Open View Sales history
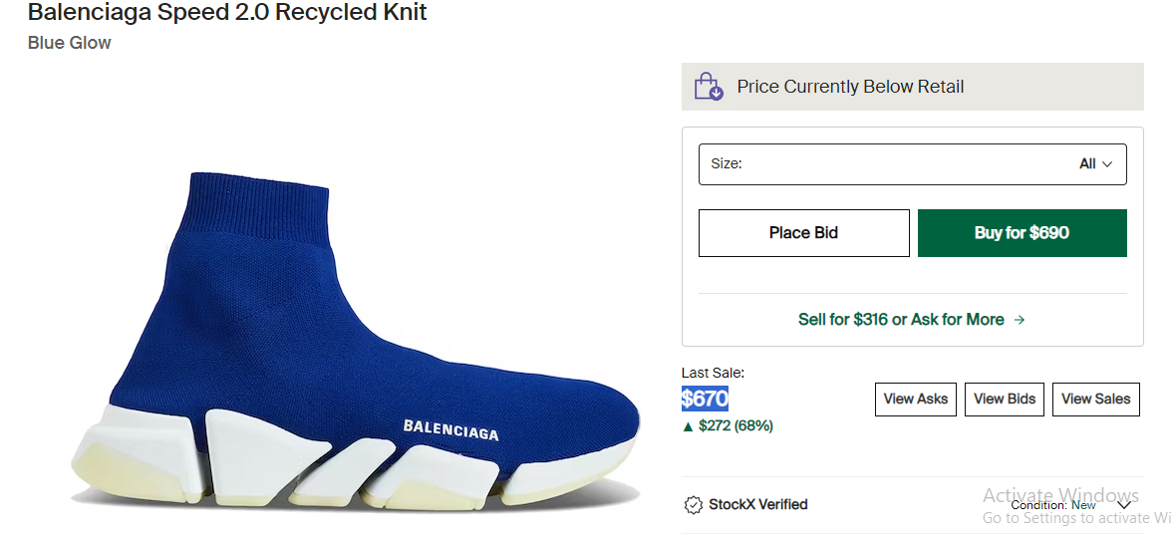This screenshot has width=1172, height=541. (1095, 399)
